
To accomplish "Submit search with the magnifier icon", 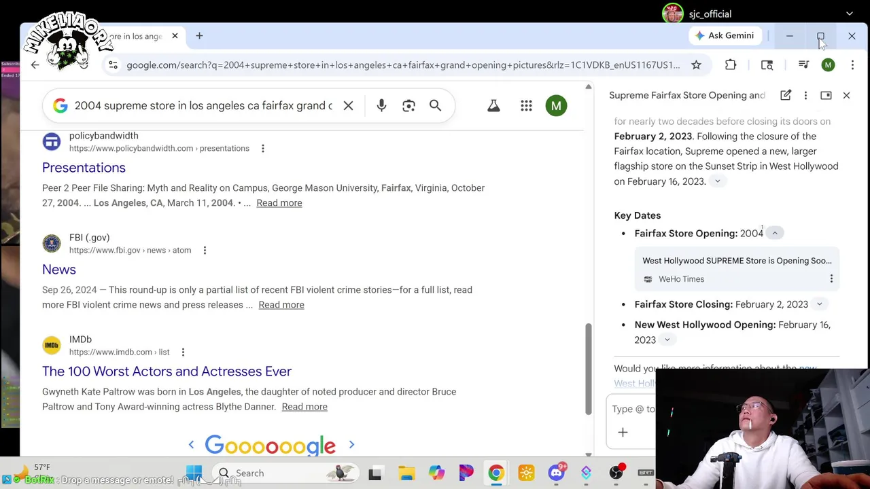I will click(435, 106).
